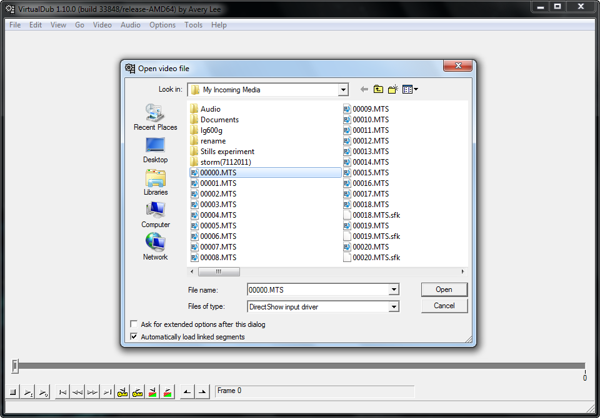Image resolution: width=600 pixels, height=418 pixels.
Task: Open Computer in places bar
Action: [x=156, y=215]
